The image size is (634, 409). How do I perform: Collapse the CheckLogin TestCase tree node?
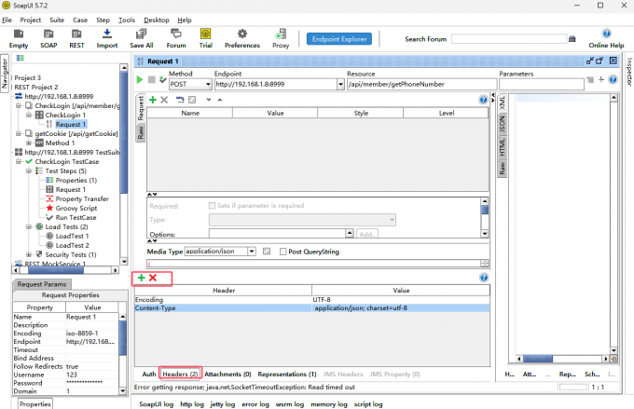click(19, 162)
